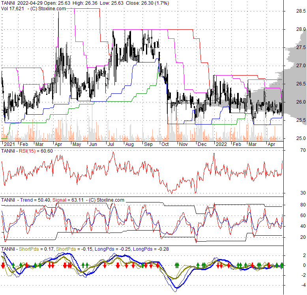
Task: Click the blue "Trend" legend label
Action: click(x=26, y=200)
